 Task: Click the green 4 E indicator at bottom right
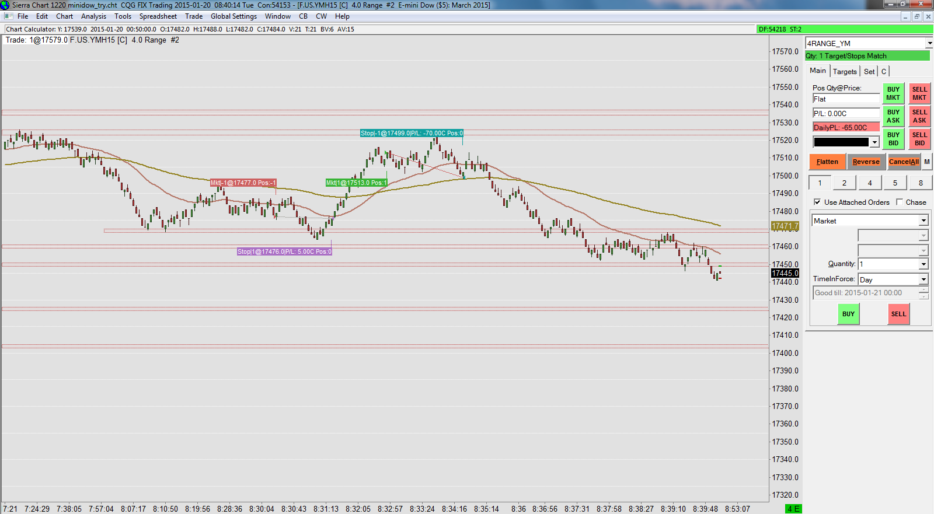click(793, 509)
